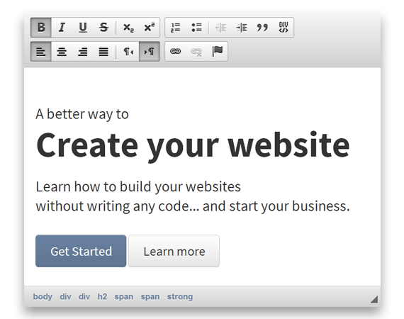This screenshot has height=319, width=404.
Task: Apply Superscript formatting
Action: click(x=149, y=28)
